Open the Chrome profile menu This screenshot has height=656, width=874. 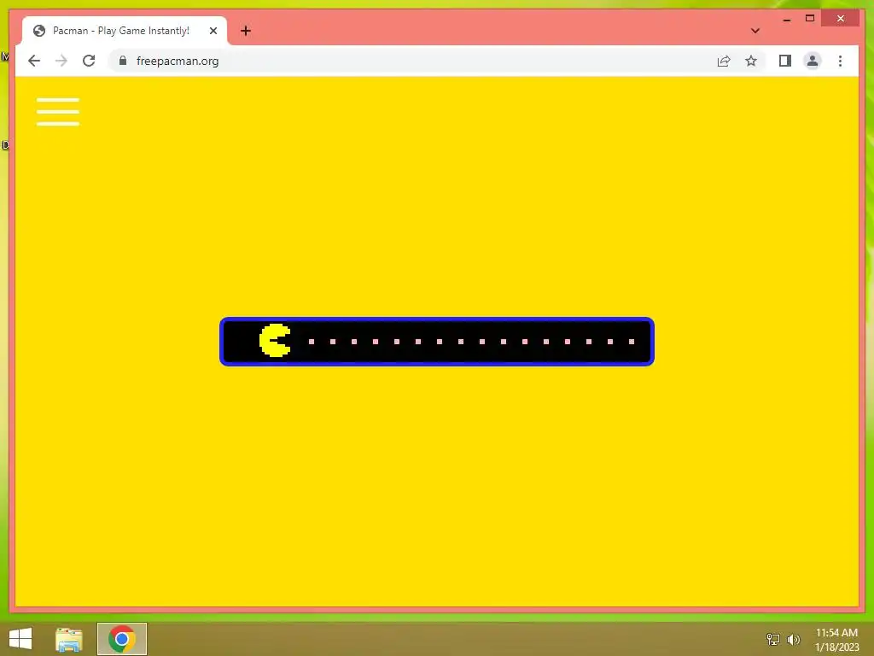pyautogui.click(x=813, y=61)
